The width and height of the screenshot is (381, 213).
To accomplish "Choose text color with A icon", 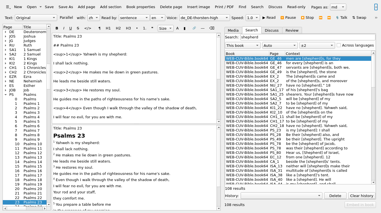I will pos(177,28).
